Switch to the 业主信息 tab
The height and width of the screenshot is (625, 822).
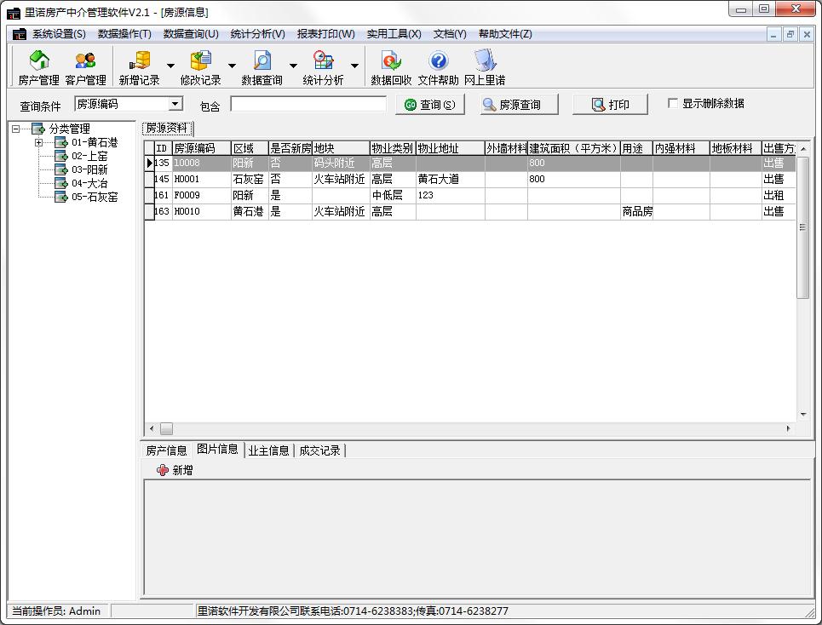pos(268,450)
